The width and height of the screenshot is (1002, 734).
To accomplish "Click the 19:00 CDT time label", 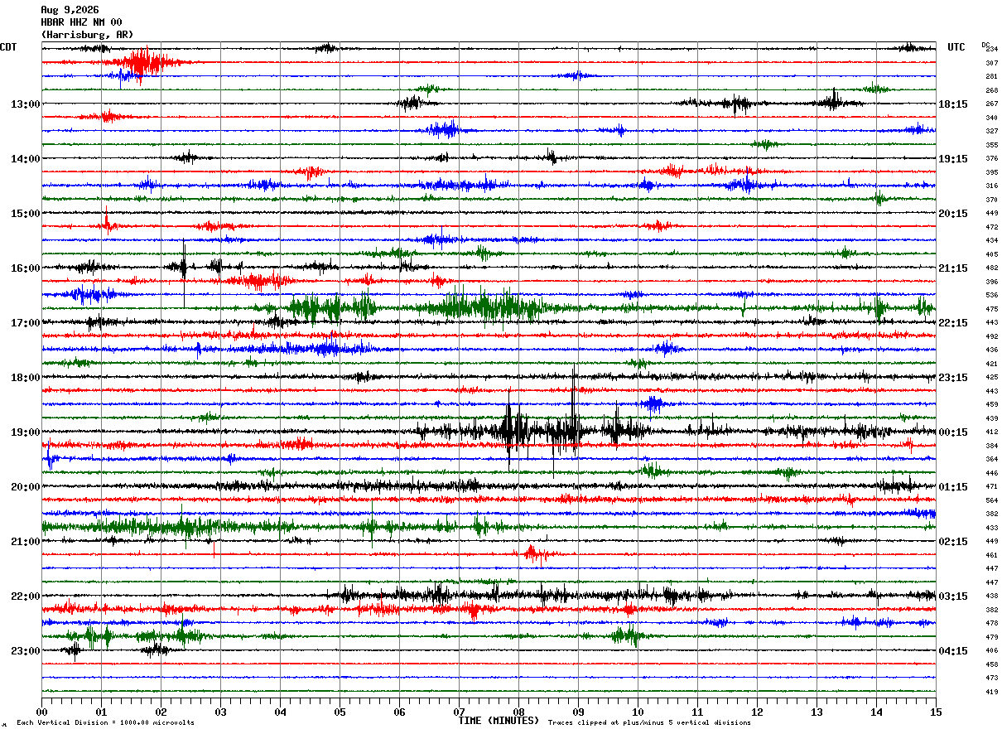I will (x=26, y=432).
